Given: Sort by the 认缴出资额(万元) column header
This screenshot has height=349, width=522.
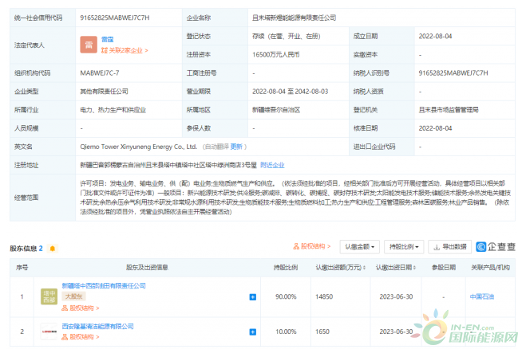Looking at the screenshot, I should coord(340,268).
